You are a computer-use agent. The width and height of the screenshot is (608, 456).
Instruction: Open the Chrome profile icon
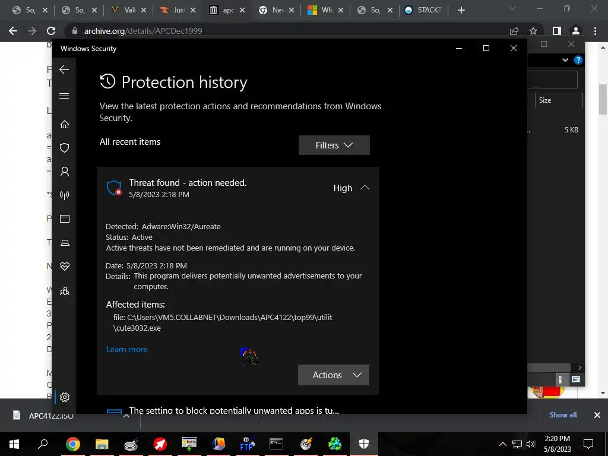(576, 31)
